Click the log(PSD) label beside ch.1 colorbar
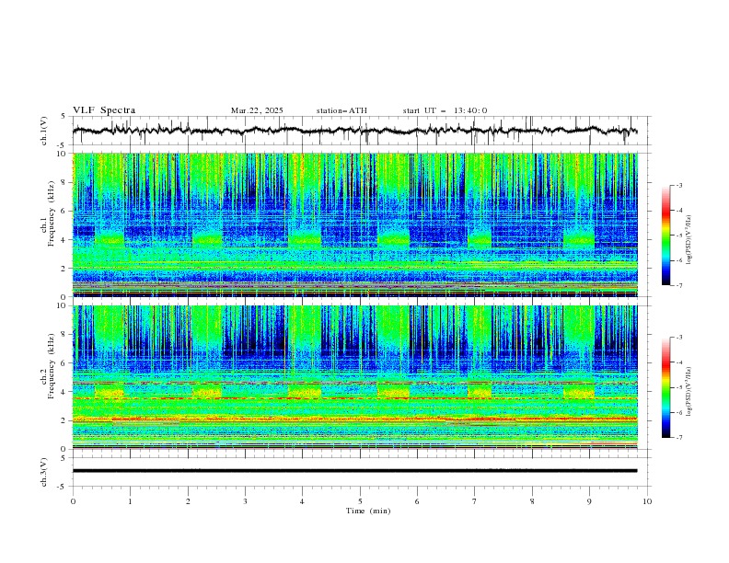 (689, 240)
